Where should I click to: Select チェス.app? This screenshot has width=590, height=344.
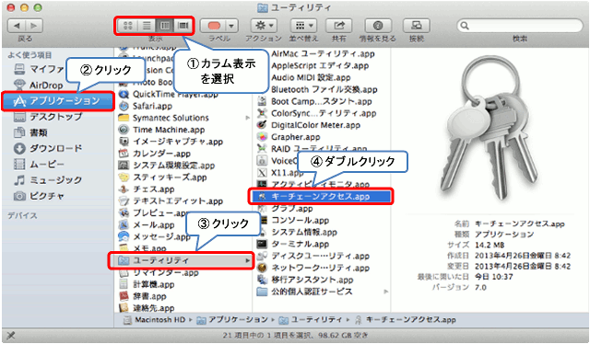click(x=147, y=189)
